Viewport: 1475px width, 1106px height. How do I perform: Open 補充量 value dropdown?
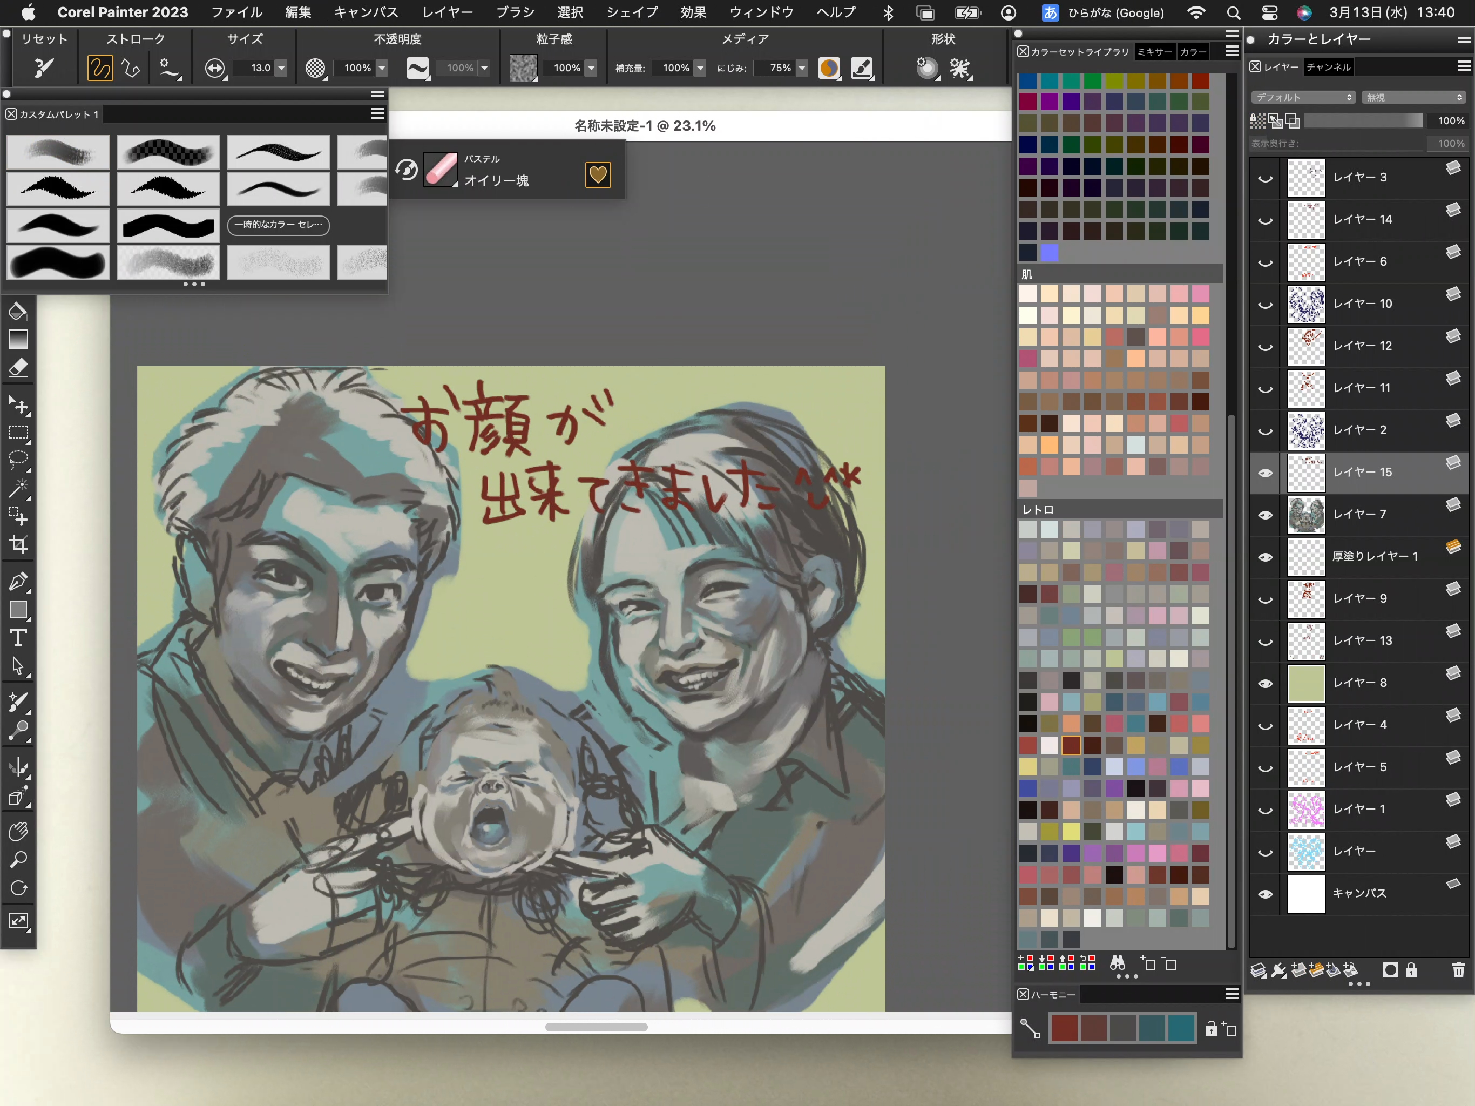point(700,68)
